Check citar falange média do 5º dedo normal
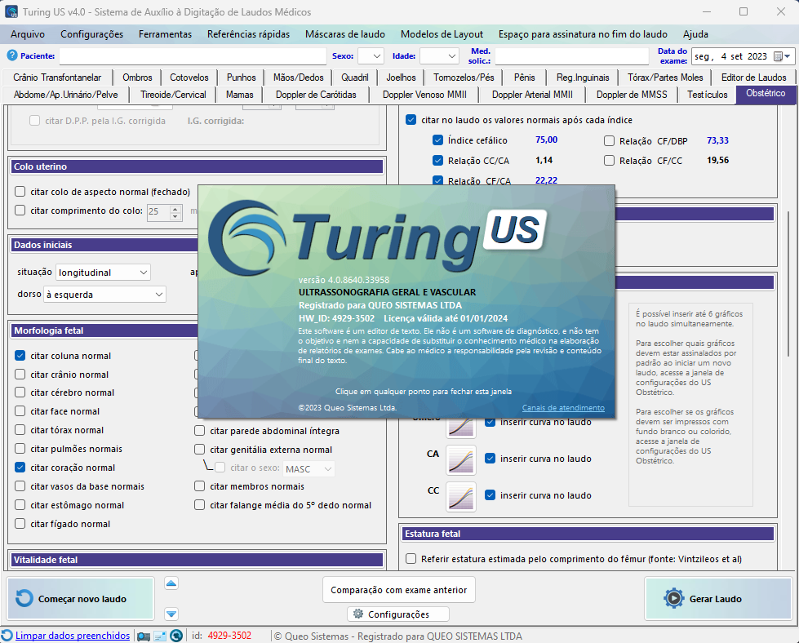 tap(200, 505)
